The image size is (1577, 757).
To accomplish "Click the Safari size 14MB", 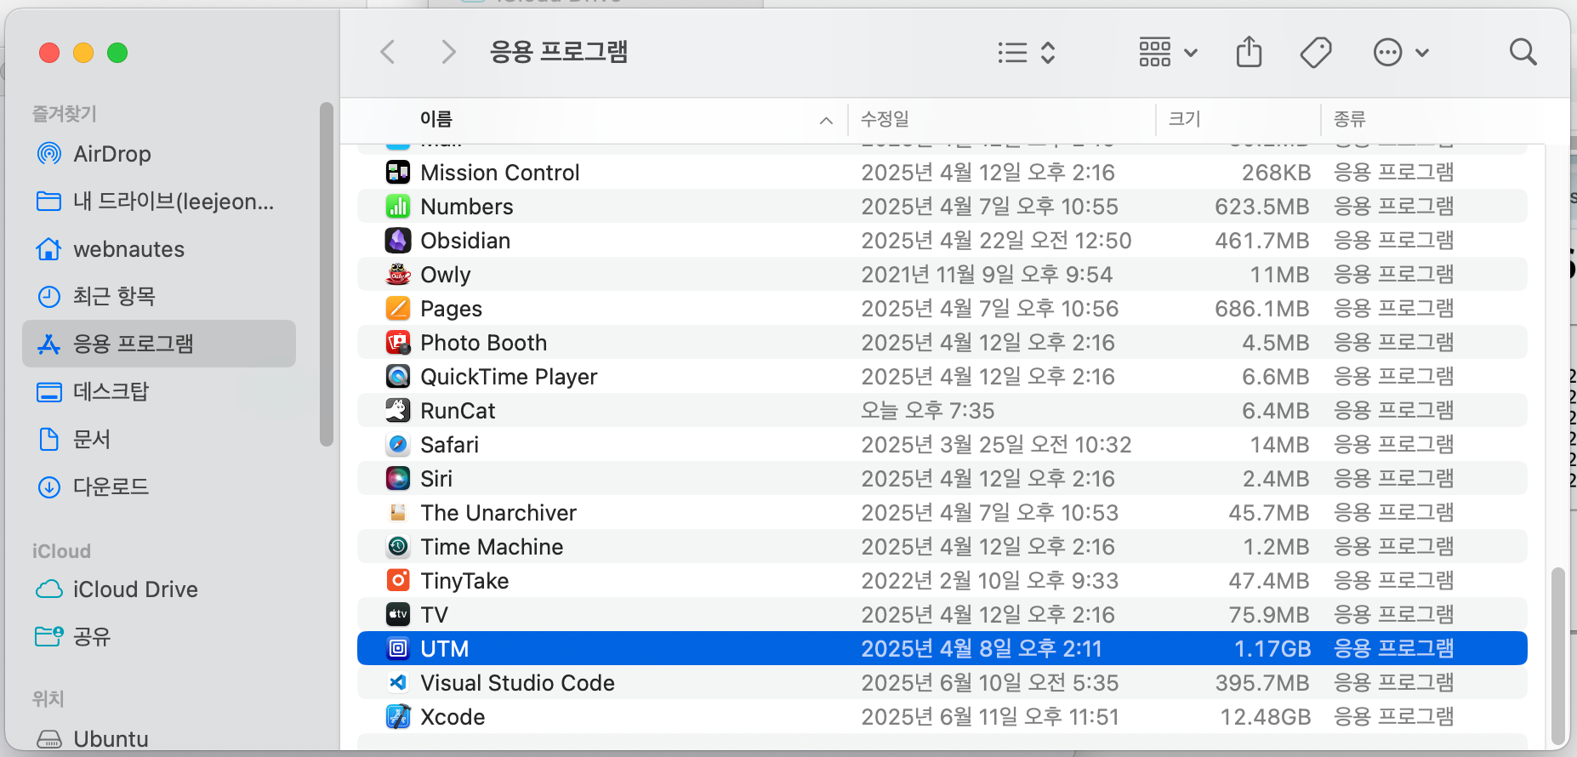I will (x=1279, y=445).
